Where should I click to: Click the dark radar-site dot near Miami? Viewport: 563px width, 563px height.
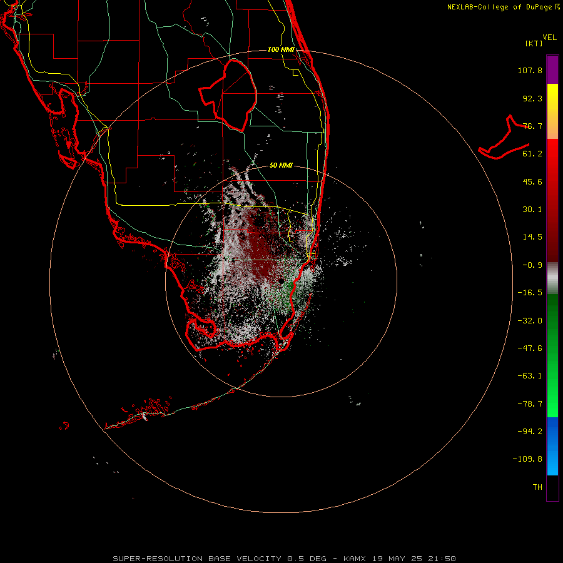click(281, 281)
